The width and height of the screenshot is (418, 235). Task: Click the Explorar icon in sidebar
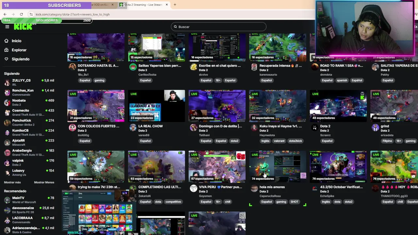click(x=6, y=50)
